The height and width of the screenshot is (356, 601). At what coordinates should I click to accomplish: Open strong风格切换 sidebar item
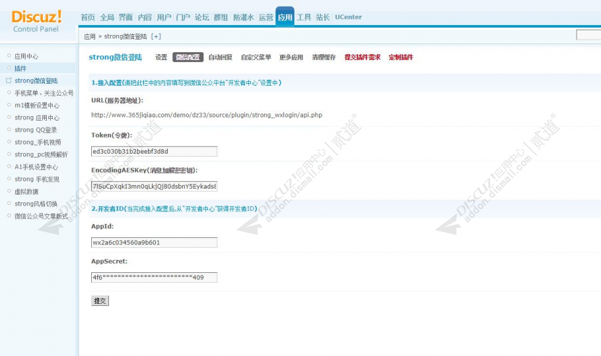[36, 204]
